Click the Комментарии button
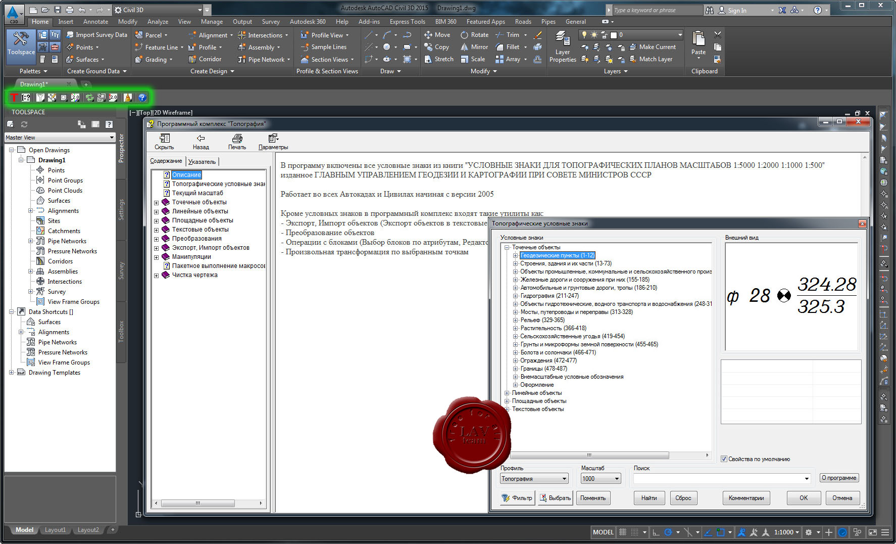Viewport: 896px width, 544px height. pyautogui.click(x=746, y=498)
